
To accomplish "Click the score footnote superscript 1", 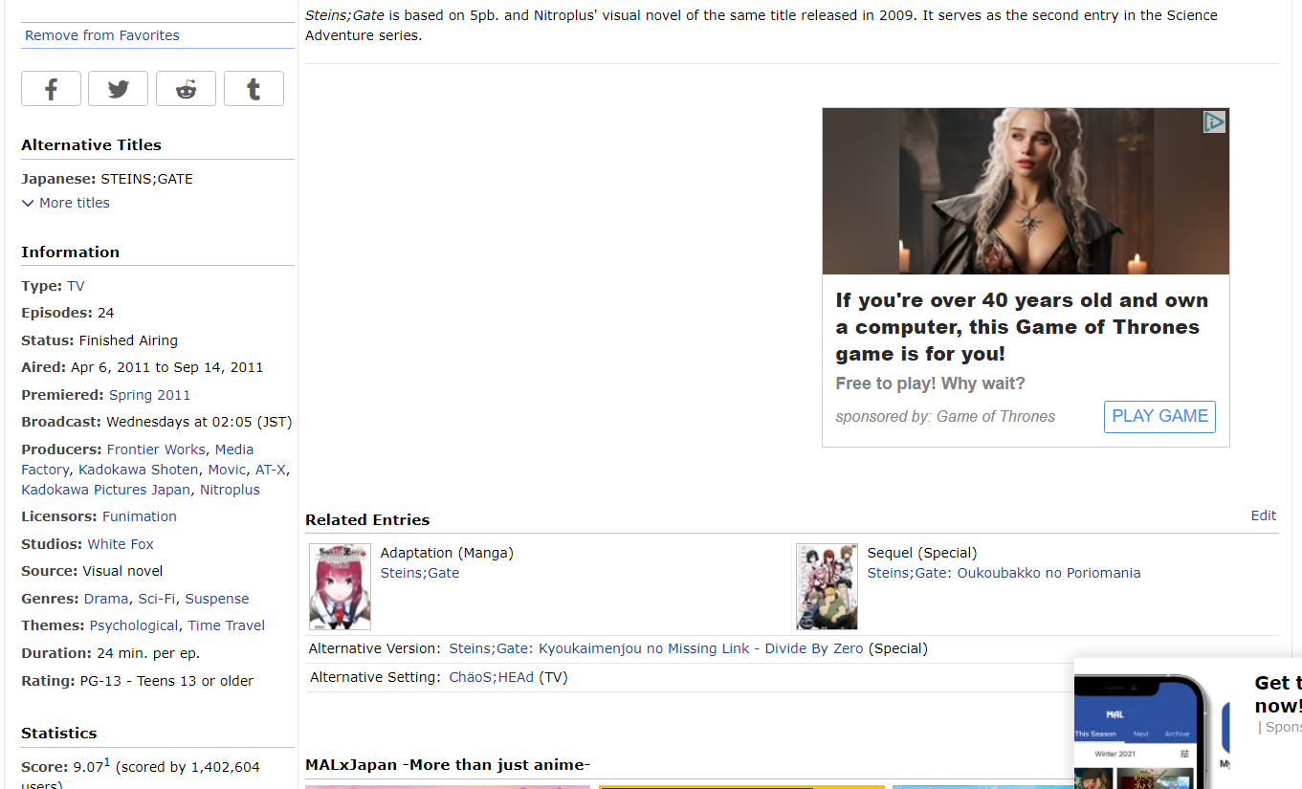I will click(x=107, y=761).
